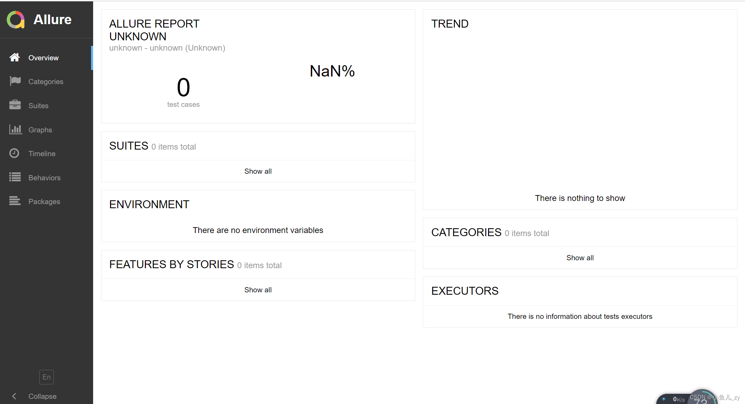The image size is (745, 404).
Task: Click the 'There is nothing to show' text
Action: 580,198
